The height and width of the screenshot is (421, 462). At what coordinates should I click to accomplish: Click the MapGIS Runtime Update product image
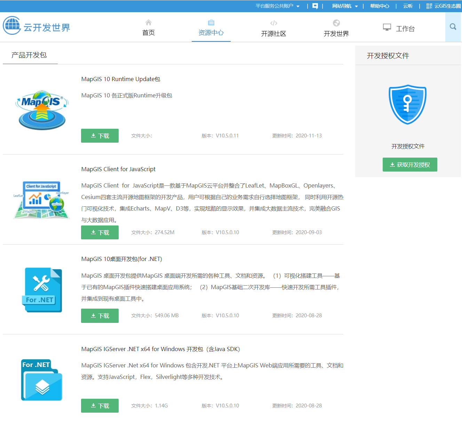click(x=42, y=110)
